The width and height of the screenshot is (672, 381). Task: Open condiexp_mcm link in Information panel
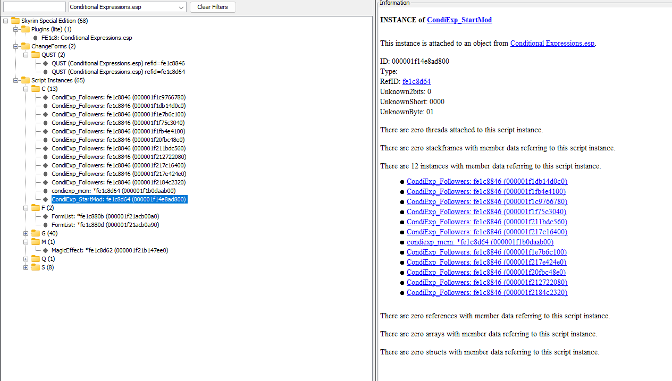(481, 242)
